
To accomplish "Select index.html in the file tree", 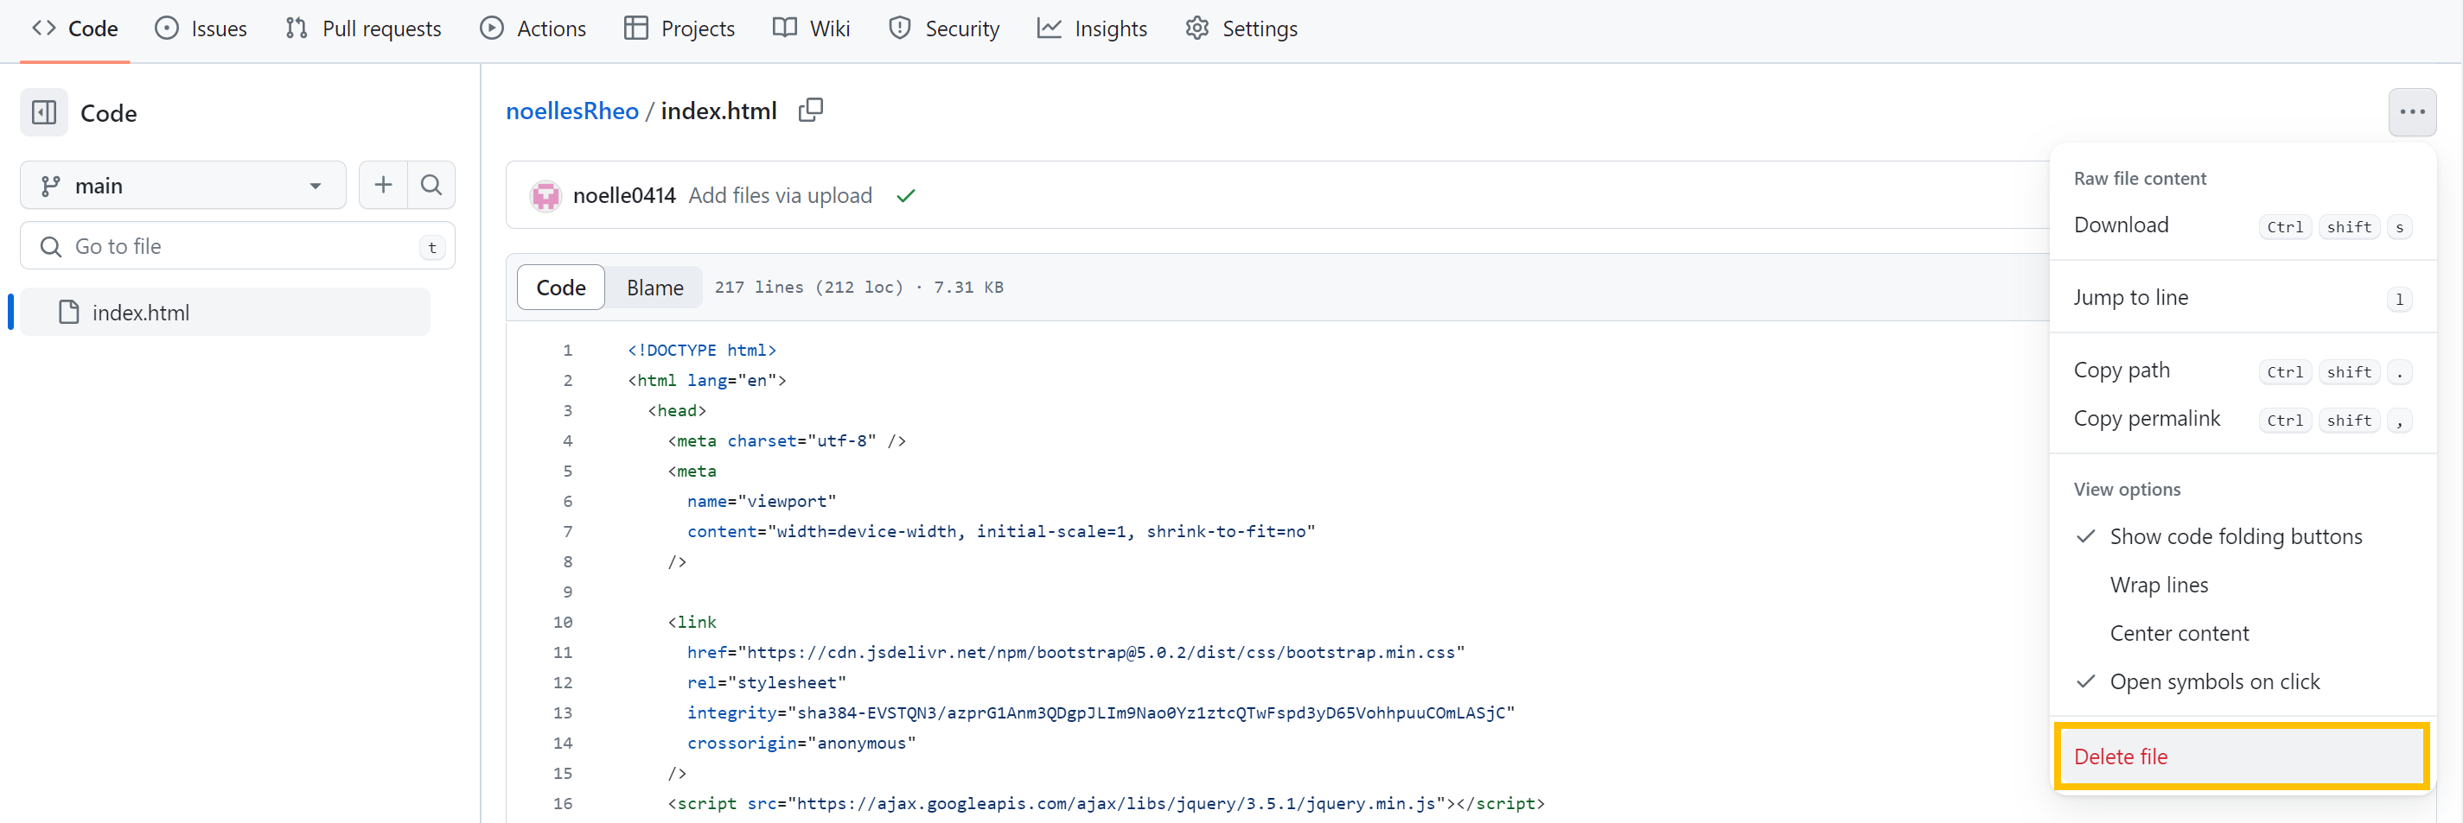I will point(225,313).
